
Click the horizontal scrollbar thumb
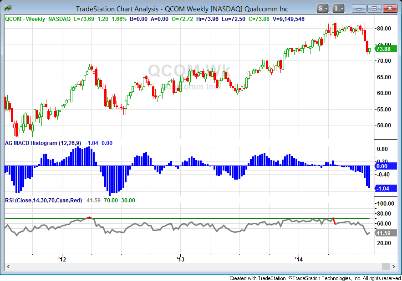pyautogui.click(x=386, y=266)
